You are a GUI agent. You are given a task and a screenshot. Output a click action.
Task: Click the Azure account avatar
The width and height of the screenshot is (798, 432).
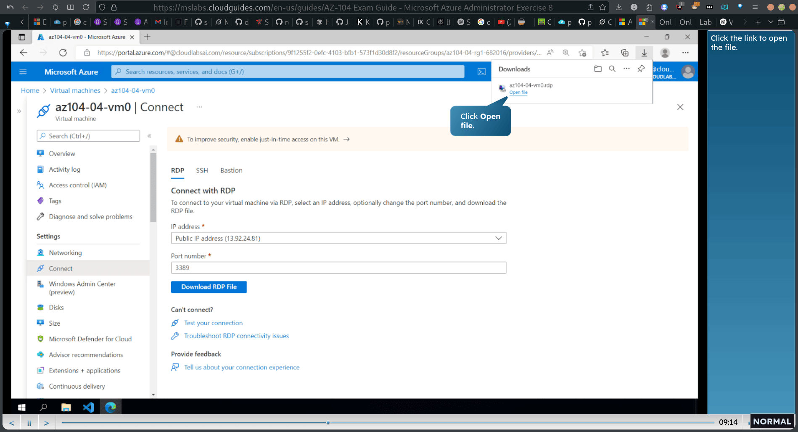tap(688, 72)
